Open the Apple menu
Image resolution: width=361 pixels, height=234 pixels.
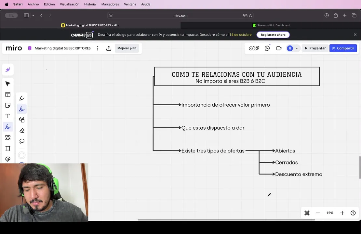[x=7, y=4]
